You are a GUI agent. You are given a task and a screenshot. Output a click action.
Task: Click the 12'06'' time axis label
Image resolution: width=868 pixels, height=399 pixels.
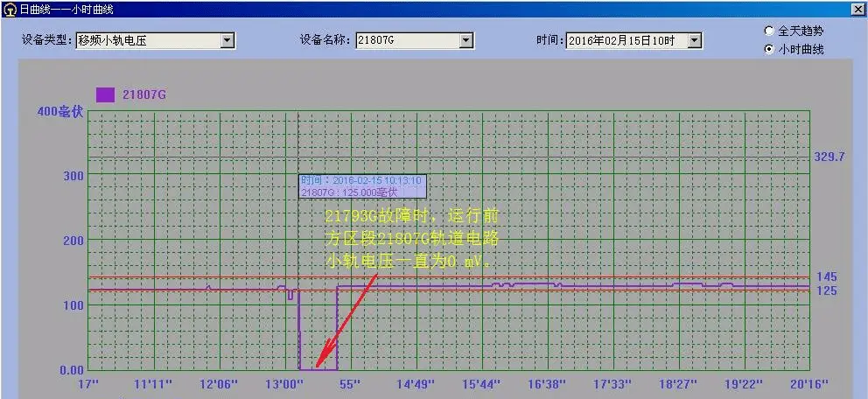tap(218, 384)
